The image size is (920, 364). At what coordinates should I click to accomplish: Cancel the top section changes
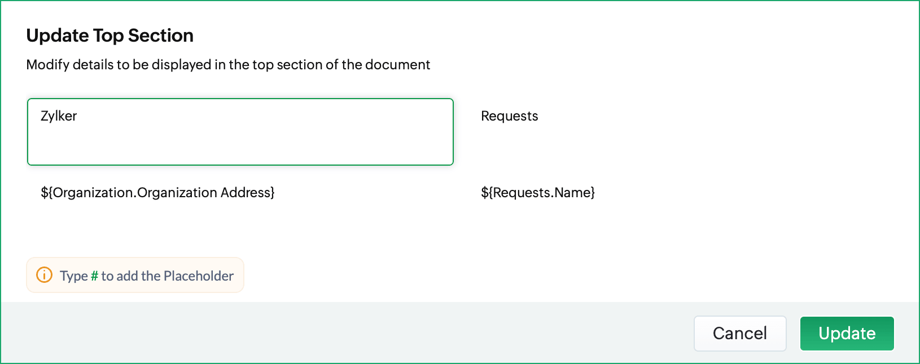coord(740,334)
